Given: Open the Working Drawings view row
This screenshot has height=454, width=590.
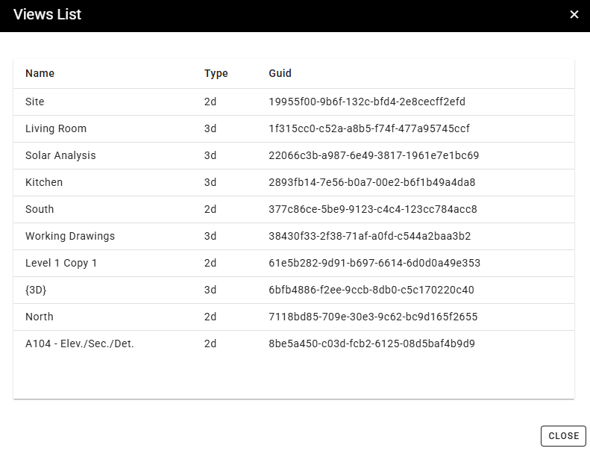Looking at the screenshot, I should click(x=70, y=236).
